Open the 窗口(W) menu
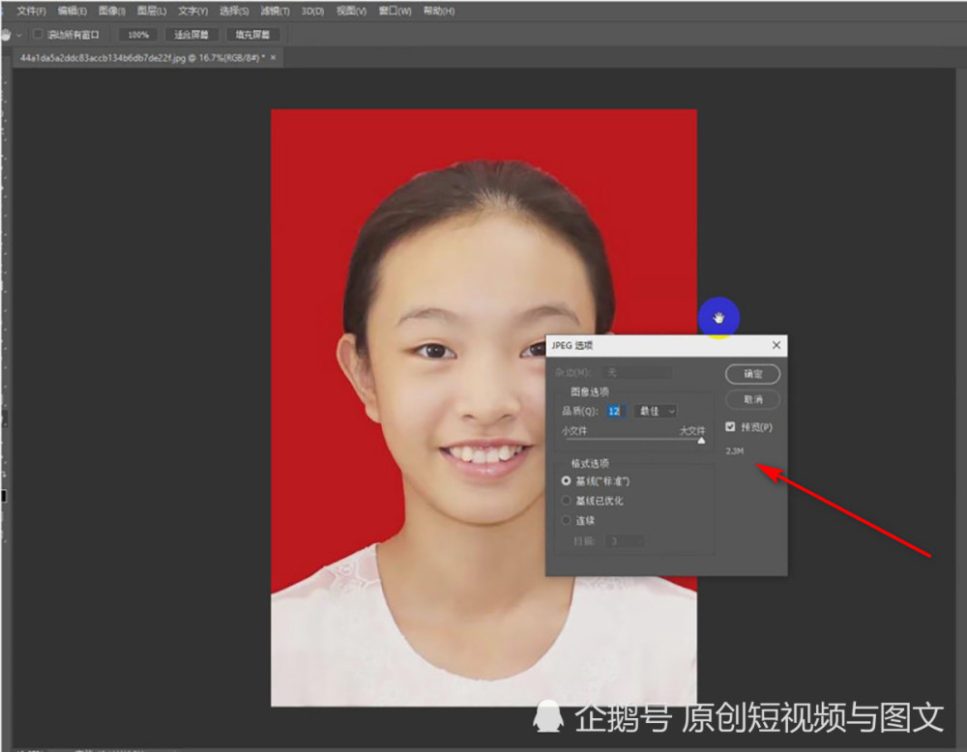This screenshot has height=752, width=967. pos(395,11)
